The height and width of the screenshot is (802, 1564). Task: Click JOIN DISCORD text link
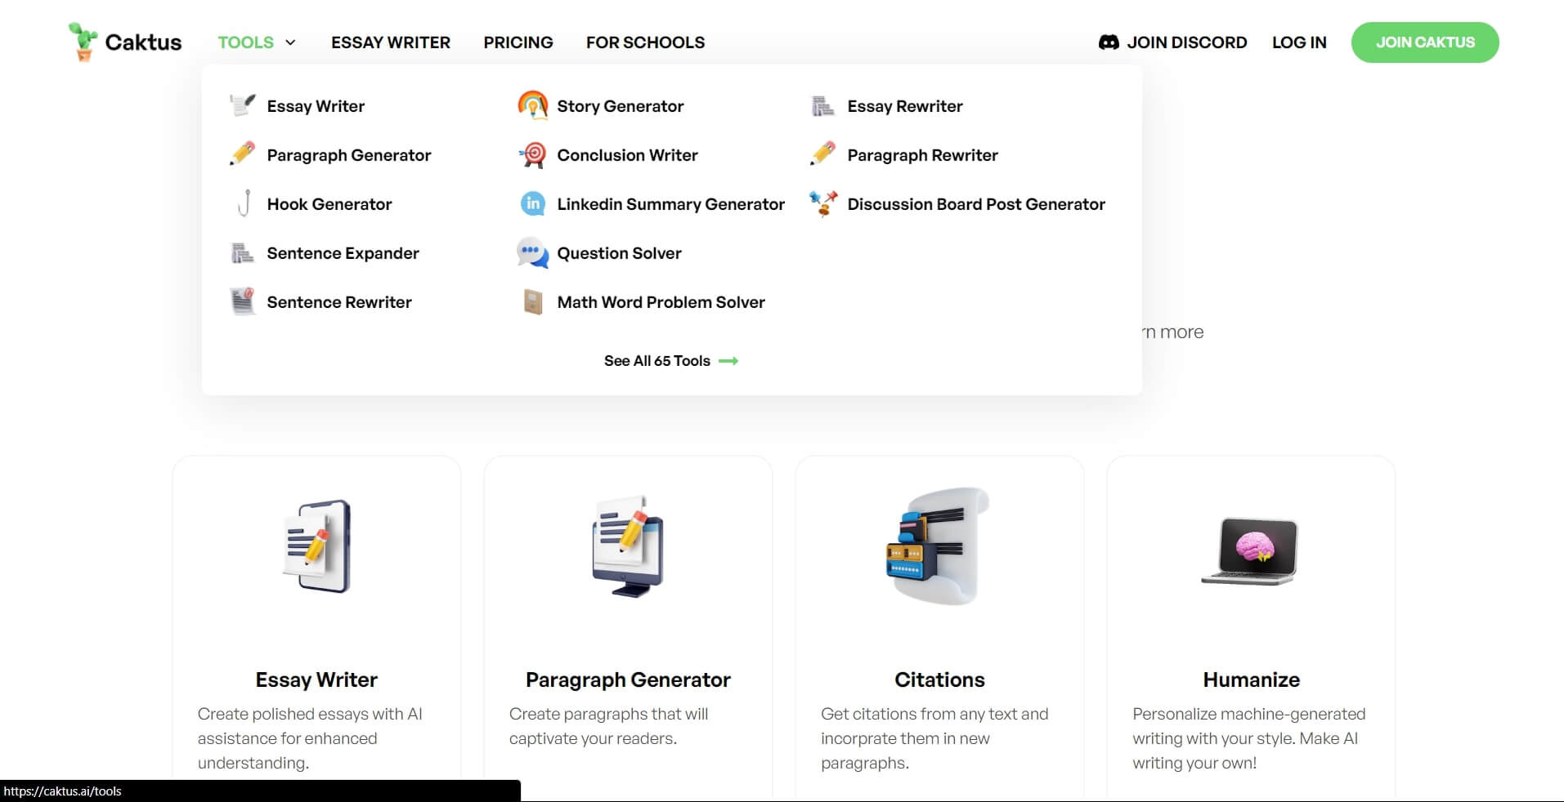pyautogui.click(x=1187, y=42)
